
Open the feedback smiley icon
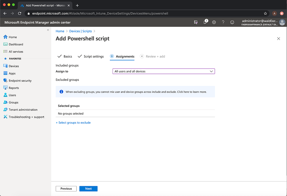[232, 22]
